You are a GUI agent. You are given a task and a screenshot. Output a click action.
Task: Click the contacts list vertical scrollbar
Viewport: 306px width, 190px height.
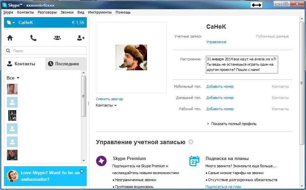(x=84, y=96)
